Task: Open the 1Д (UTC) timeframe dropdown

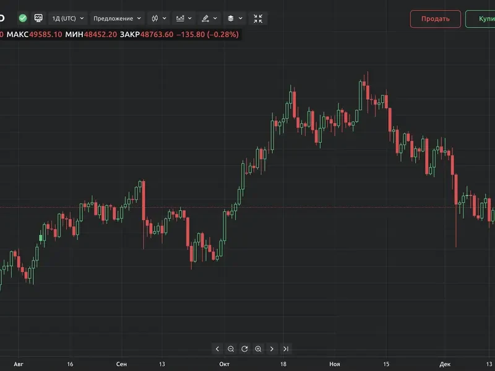Action: 68,19
